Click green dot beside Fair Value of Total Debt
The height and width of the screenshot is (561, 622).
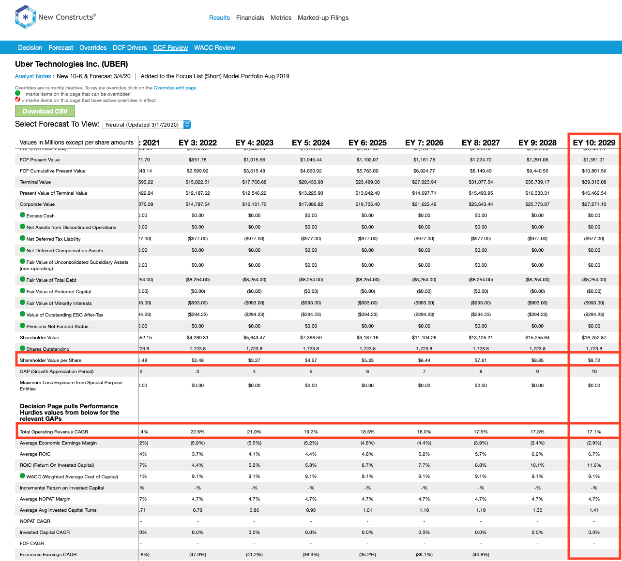click(22, 279)
